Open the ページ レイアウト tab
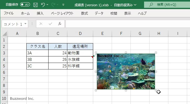Screen dimensions: 190x104 pos(62,13)
